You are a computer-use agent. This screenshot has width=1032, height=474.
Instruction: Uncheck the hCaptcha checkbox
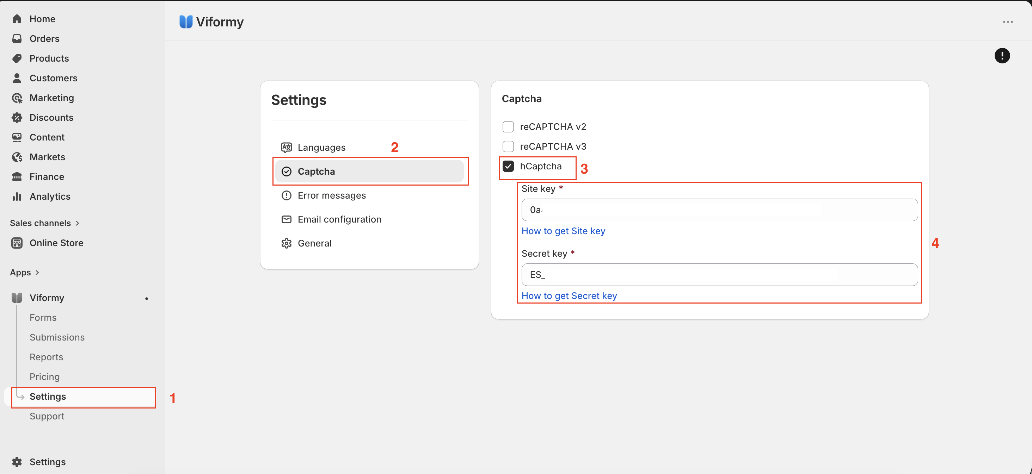click(x=508, y=166)
